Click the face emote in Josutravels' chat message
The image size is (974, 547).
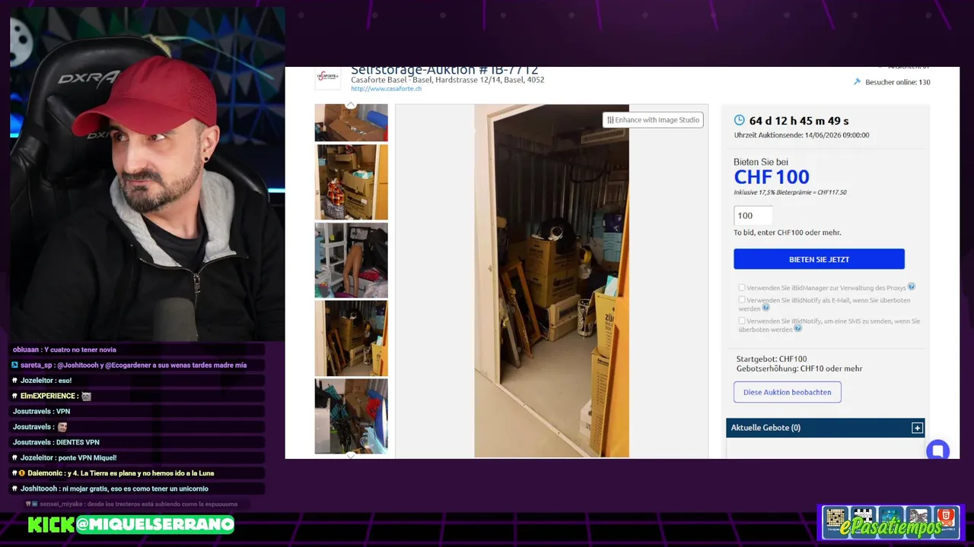click(x=62, y=427)
